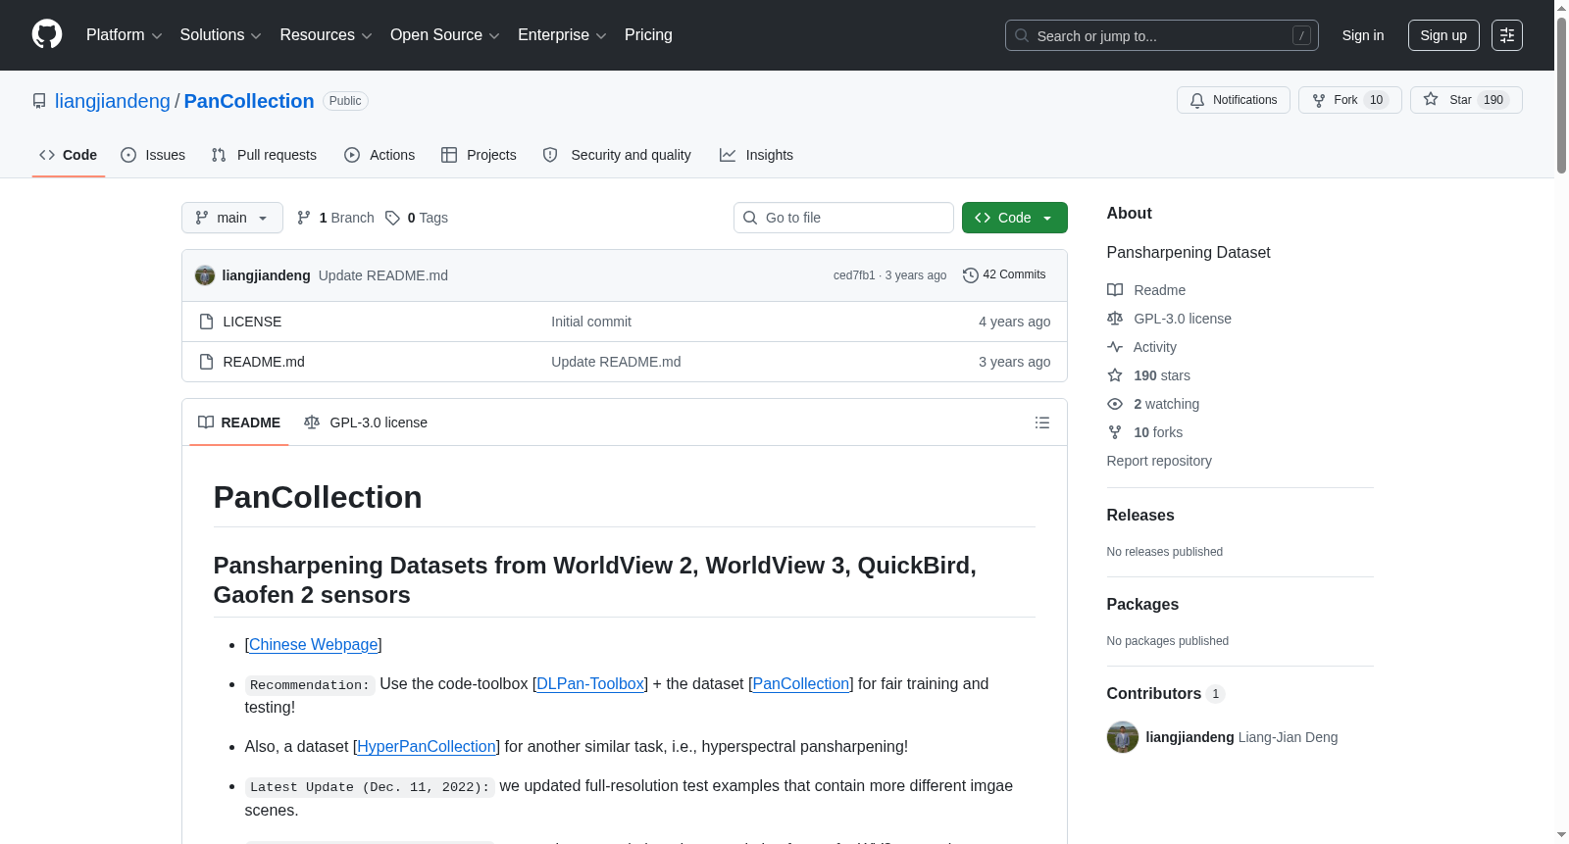Open the Pull requests tab

tap(264, 155)
